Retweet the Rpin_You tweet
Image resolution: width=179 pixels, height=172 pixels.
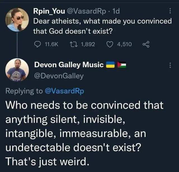72,44
